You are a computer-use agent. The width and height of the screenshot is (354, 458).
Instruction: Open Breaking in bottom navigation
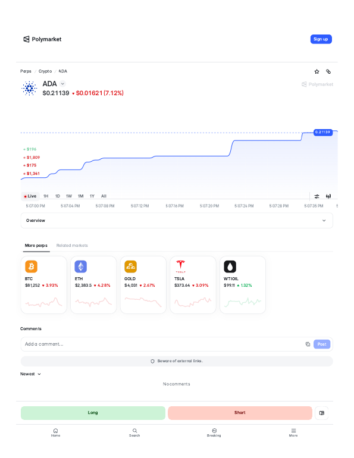tap(214, 432)
